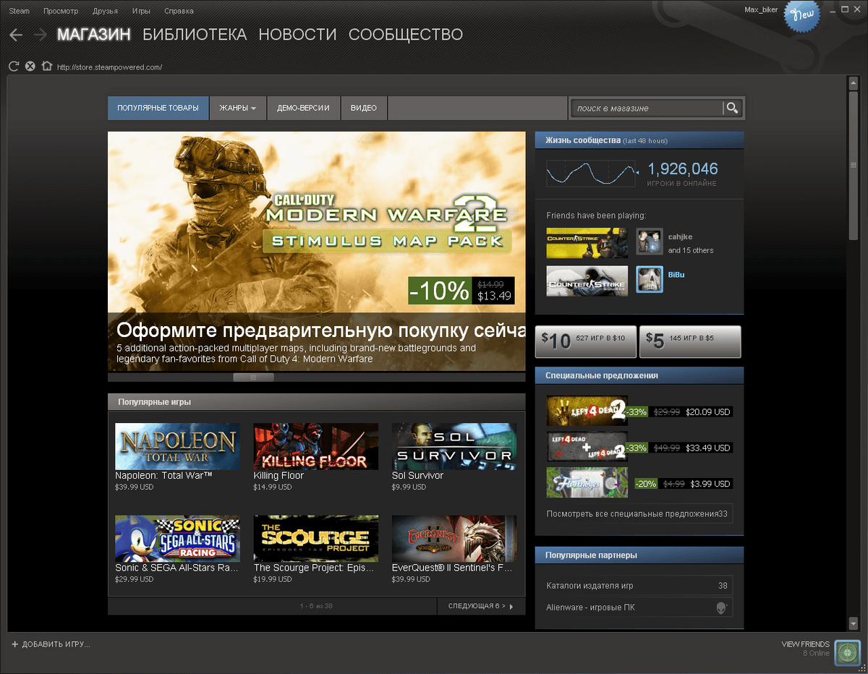The width and height of the screenshot is (868, 674).
Task: Open BiBu friend avatar
Action: (x=650, y=280)
